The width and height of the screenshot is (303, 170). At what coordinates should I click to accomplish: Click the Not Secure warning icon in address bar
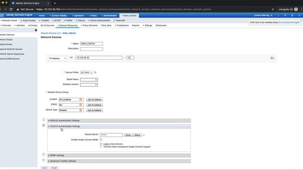click(x=18, y=9)
